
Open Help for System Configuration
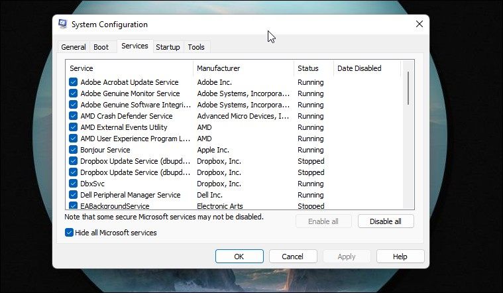[400, 257]
